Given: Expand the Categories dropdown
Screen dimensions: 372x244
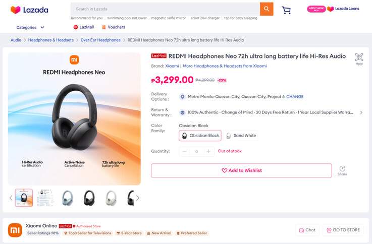Looking at the screenshot, I should coord(30,27).
